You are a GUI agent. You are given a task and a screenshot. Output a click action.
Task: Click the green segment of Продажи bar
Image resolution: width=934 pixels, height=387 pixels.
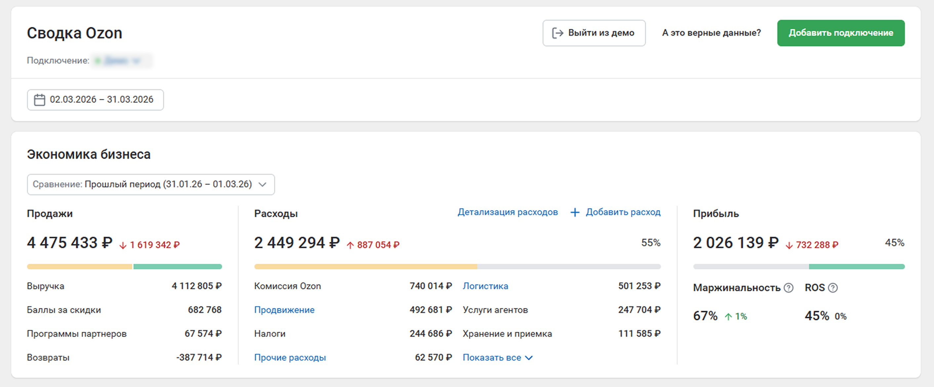click(x=177, y=267)
